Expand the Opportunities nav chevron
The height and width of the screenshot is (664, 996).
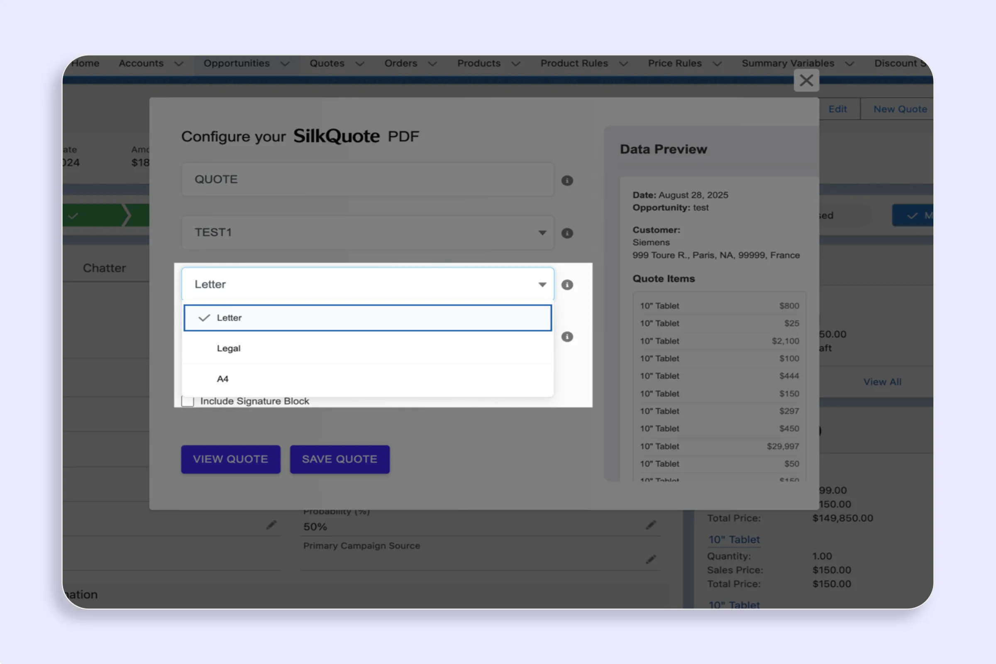286,64
